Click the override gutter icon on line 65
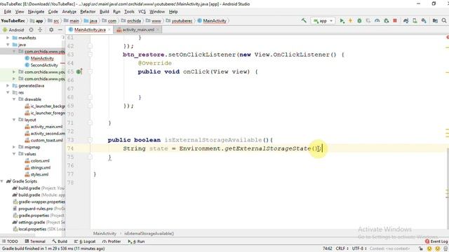The width and height of the screenshot is (449, 252). tap(79, 71)
